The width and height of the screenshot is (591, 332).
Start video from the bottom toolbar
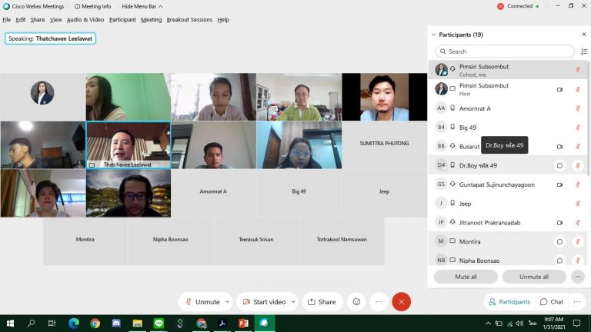click(263, 302)
